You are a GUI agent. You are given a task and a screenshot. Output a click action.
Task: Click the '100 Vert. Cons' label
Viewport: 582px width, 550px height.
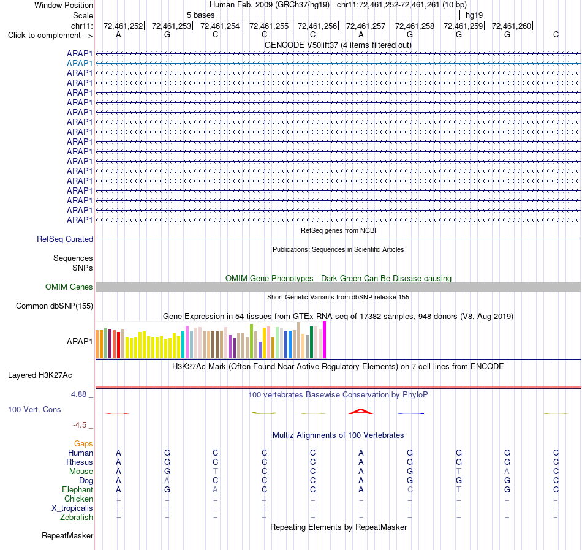(34, 409)
